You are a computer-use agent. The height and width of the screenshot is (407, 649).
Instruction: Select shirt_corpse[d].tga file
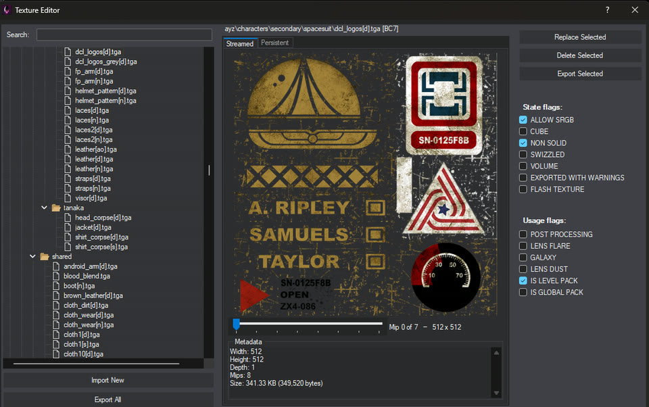(102, 237)
